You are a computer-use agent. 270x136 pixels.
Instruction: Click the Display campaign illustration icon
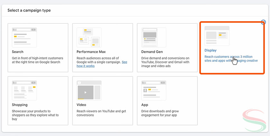tap(217, 36)
